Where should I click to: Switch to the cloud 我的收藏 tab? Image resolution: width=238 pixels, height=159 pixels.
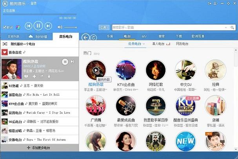coord(38,37)
